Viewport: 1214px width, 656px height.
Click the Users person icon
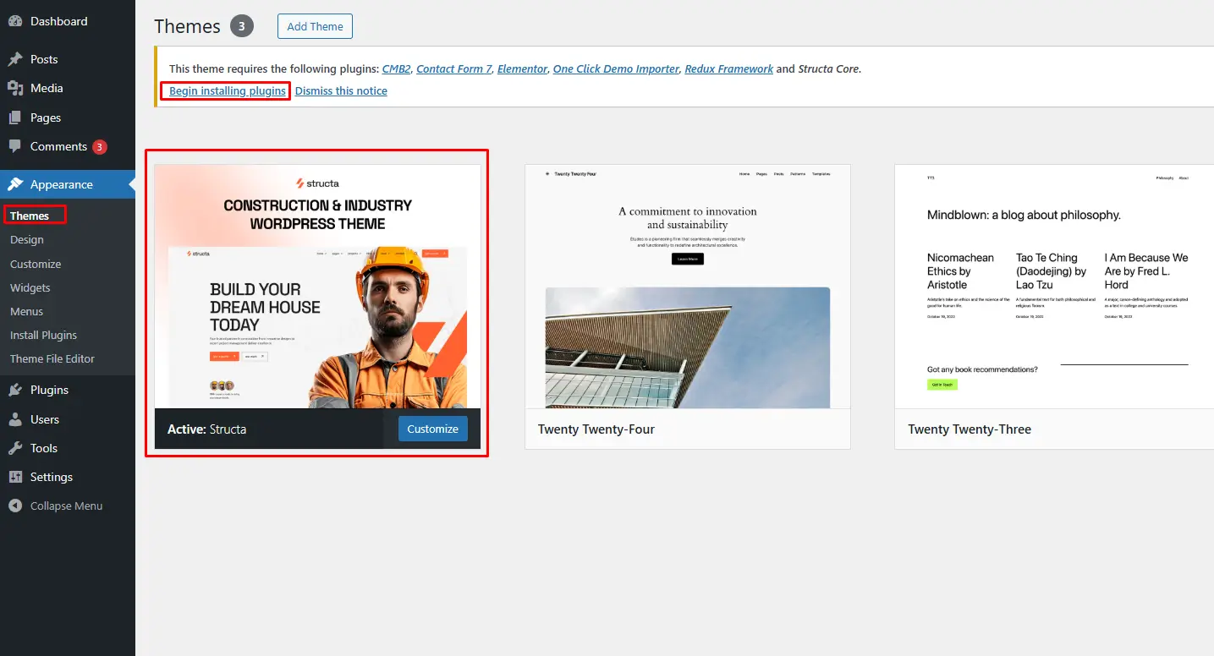[x=15, y=419]
